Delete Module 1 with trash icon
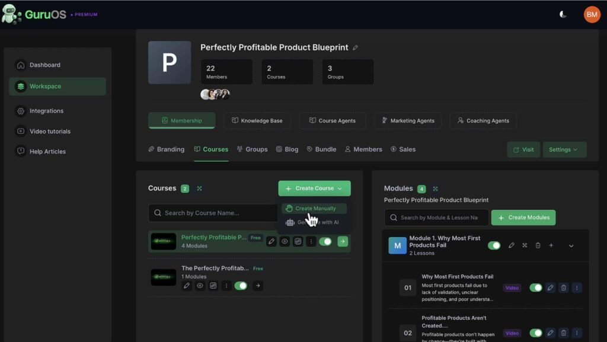 [538, 245]
